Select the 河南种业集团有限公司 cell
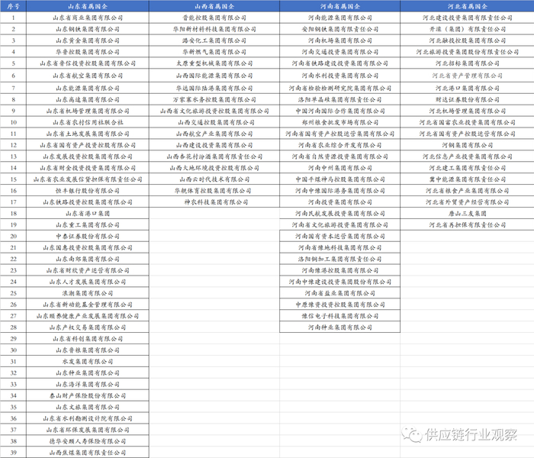This screenshot has height=458, width=534. click(x=340, y=327)
